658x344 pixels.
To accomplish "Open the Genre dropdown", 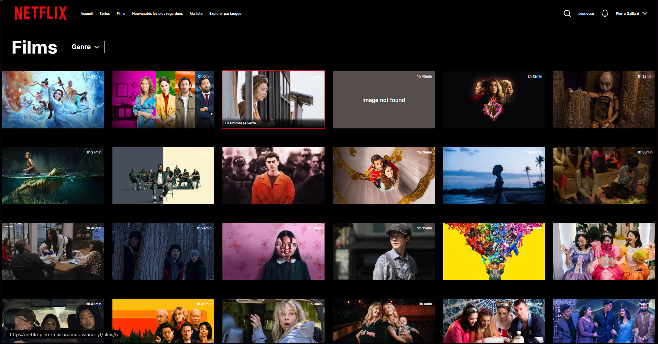I will pos(86,47).
